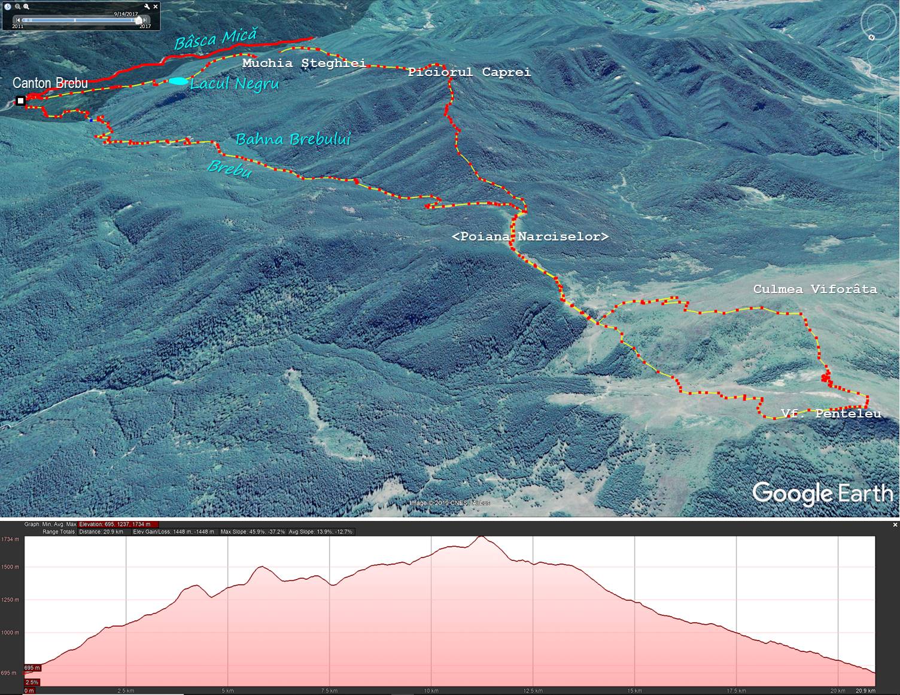Close the historical imagery time slider
Viewport: 900px width, 695px height.
point(156,7)
